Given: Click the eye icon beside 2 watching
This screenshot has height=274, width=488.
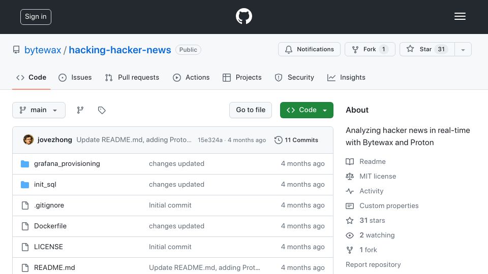Looking at the screenshot, I should [x=350, y=235].
